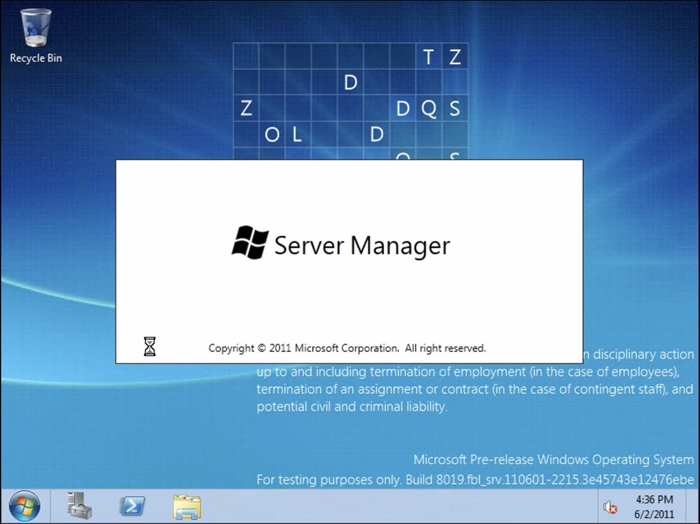Open Windows PowerShell from the taskbar

click(132, 507)
